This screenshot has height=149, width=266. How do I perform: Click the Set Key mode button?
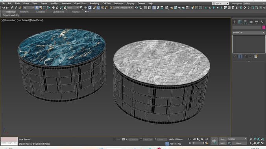click(x=222, y=143)
